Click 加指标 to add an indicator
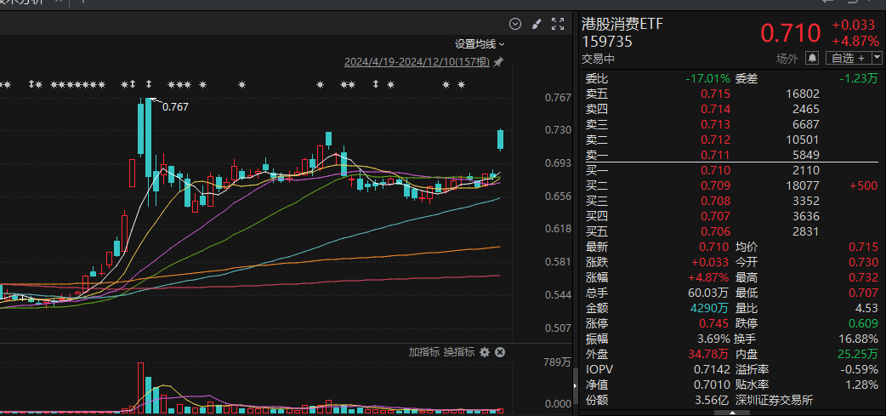The image size is (886, 416). (x=423, y=352)
